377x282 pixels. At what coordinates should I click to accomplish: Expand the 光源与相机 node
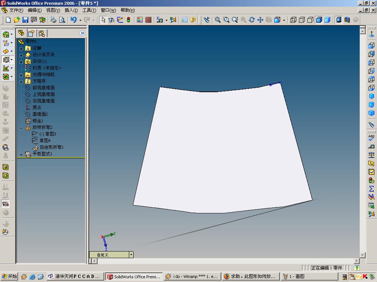[21, 75]
